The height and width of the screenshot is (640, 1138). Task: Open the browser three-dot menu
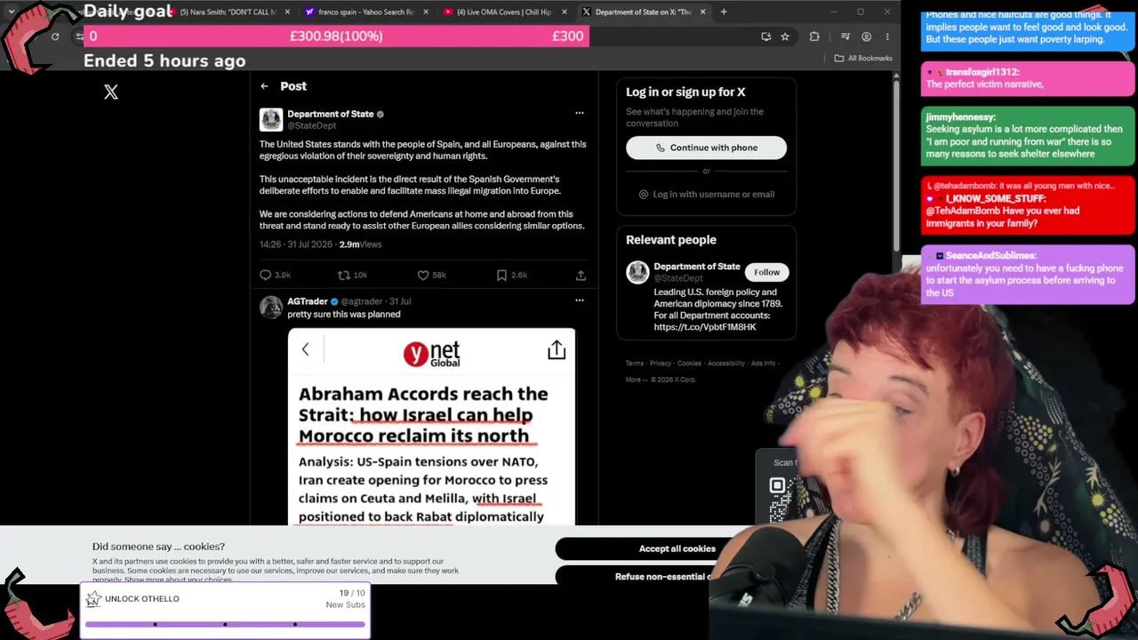tap(887, 36)
